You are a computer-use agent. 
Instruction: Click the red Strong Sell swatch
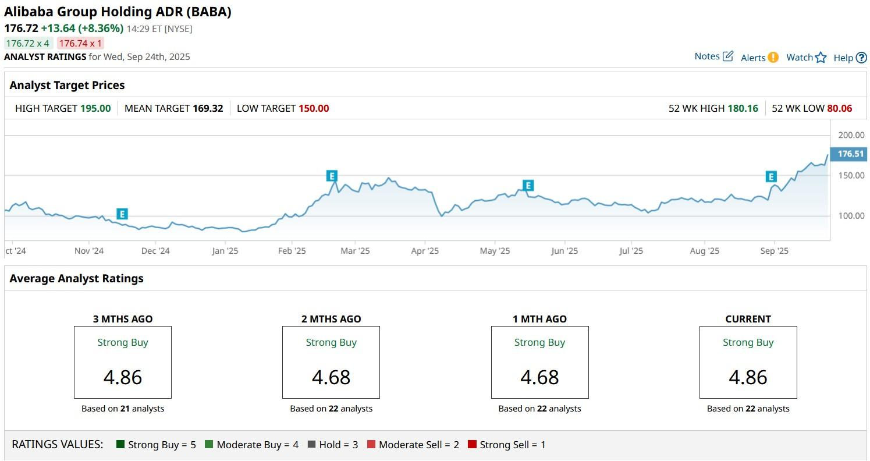pyautogui.click(x=472, y=445)
